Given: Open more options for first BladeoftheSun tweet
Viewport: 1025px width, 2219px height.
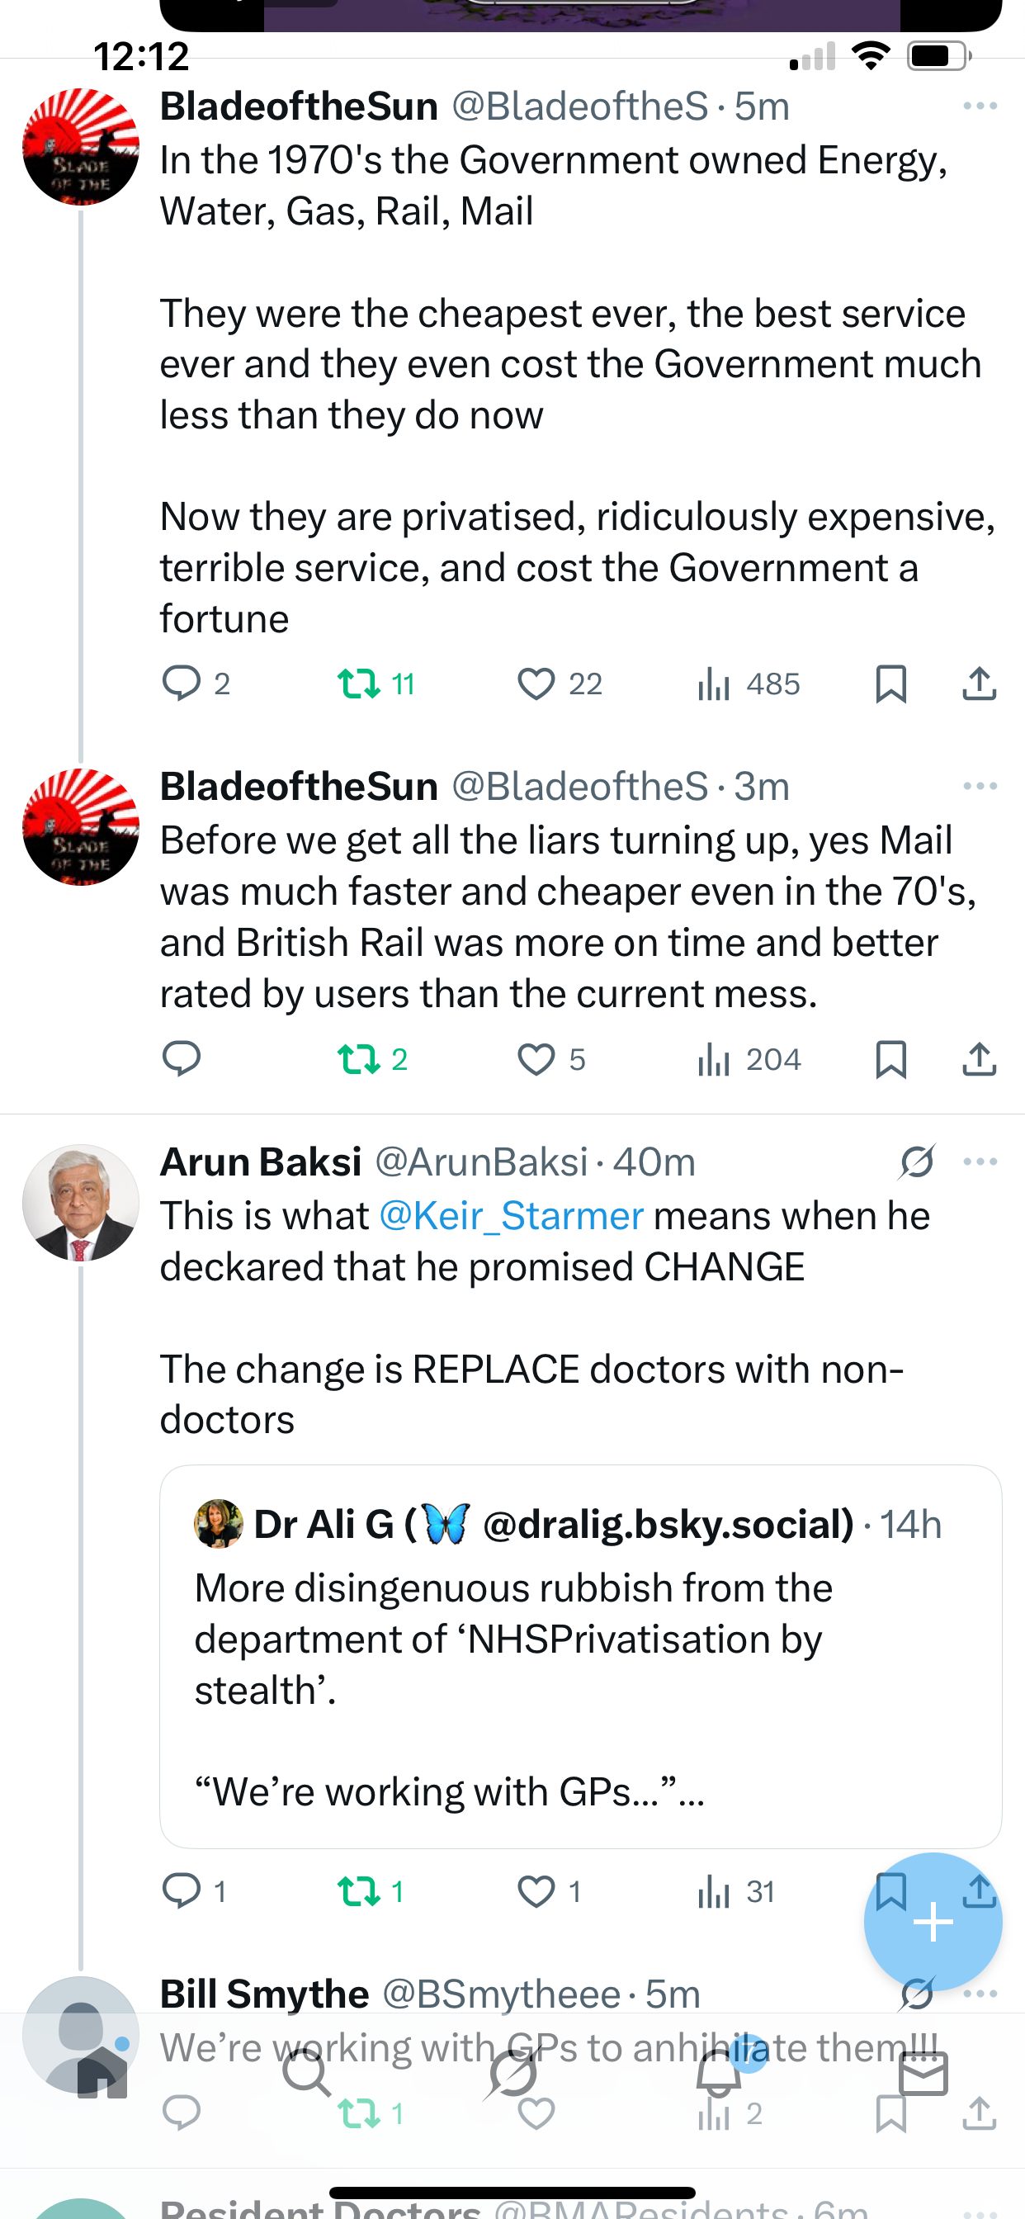Looking at the screenshot, I should pyautogui.click(x=980, y=106).
